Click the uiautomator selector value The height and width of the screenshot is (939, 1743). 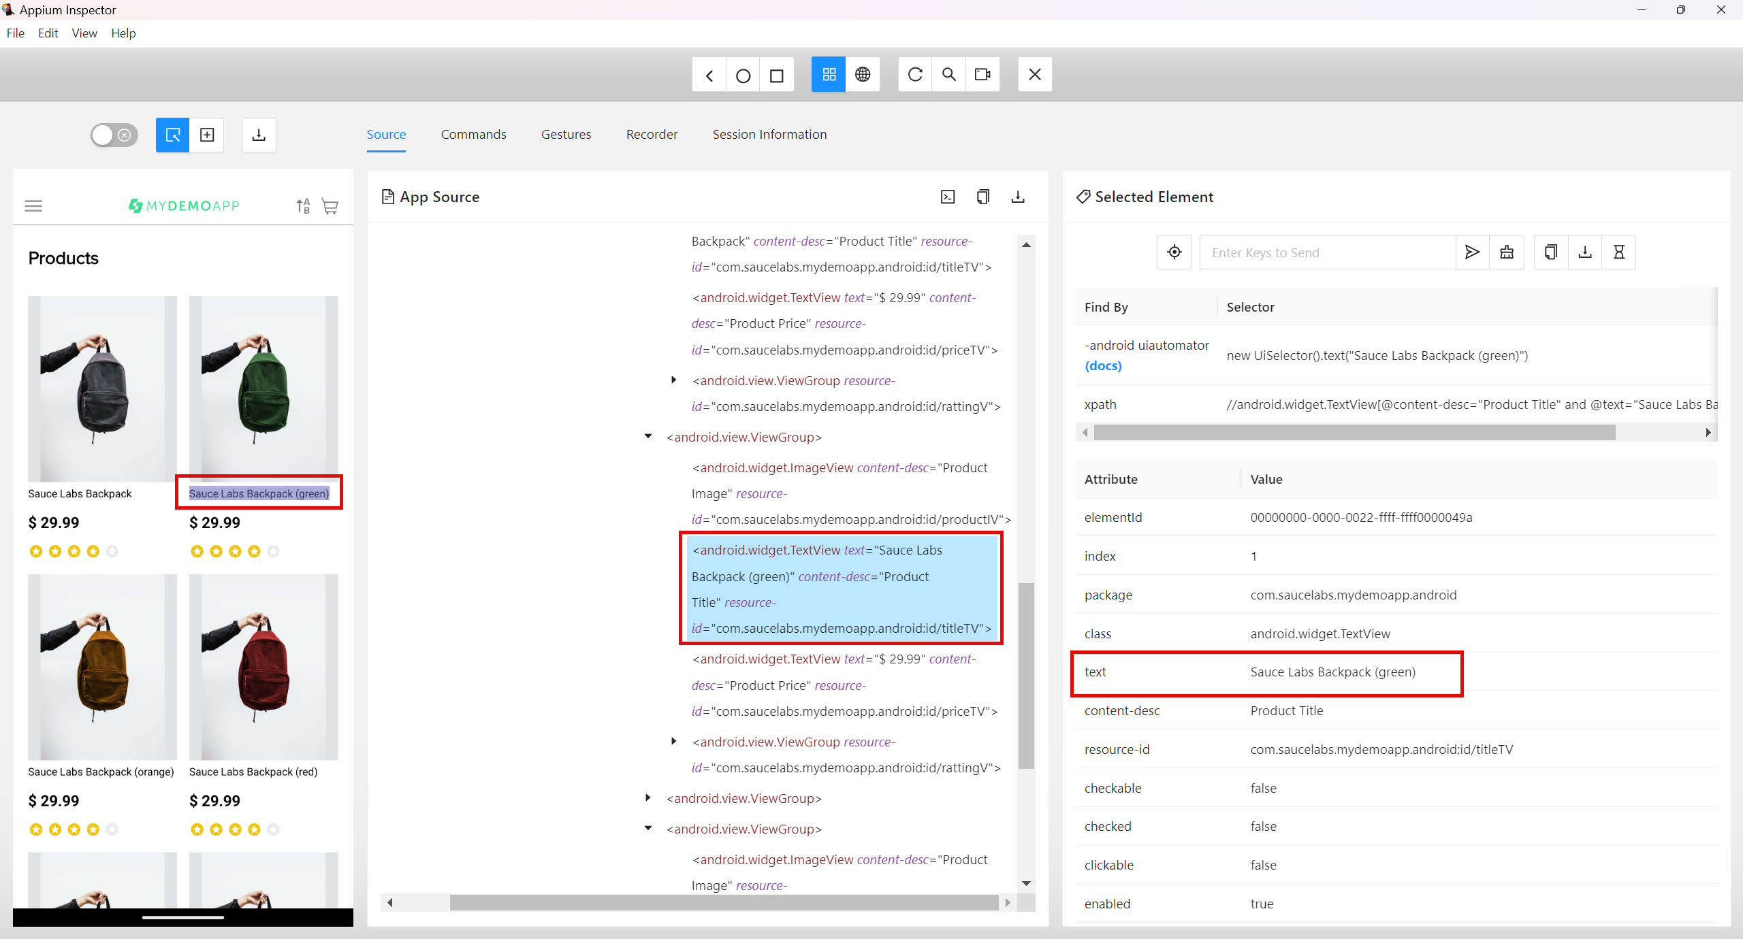1377,356
